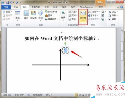Open the 封面 cover page gallery
The image size is (125, 98).
tap(7, 12)
